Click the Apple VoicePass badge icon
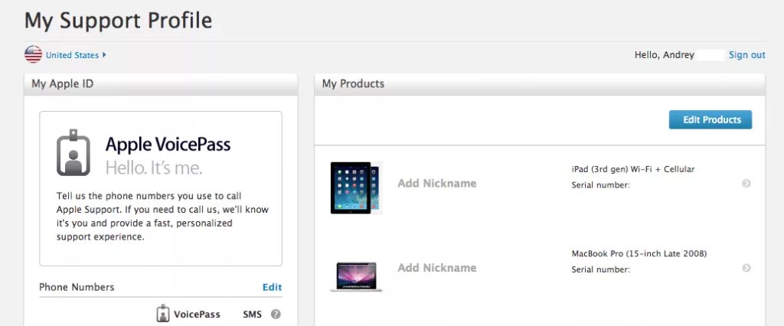The height and width of the screenshot is (326, 784). 73,152
